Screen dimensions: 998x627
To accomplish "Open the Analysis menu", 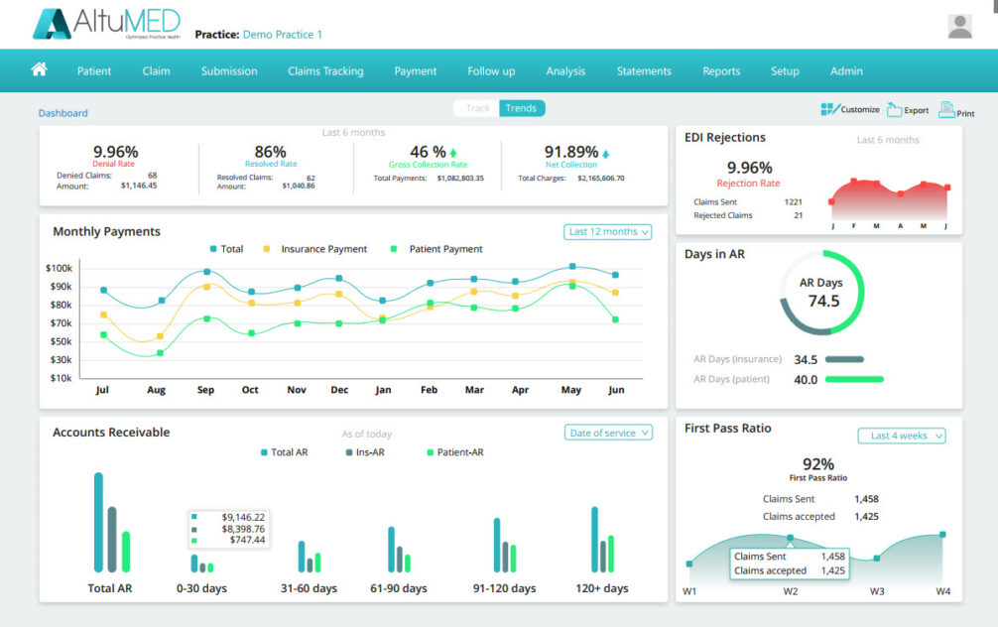I will click(565, 70).
